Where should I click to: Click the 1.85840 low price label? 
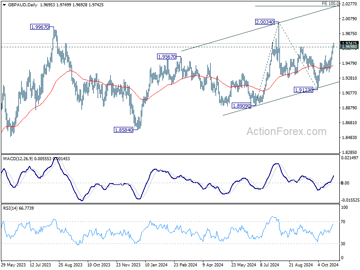point(123,130)
